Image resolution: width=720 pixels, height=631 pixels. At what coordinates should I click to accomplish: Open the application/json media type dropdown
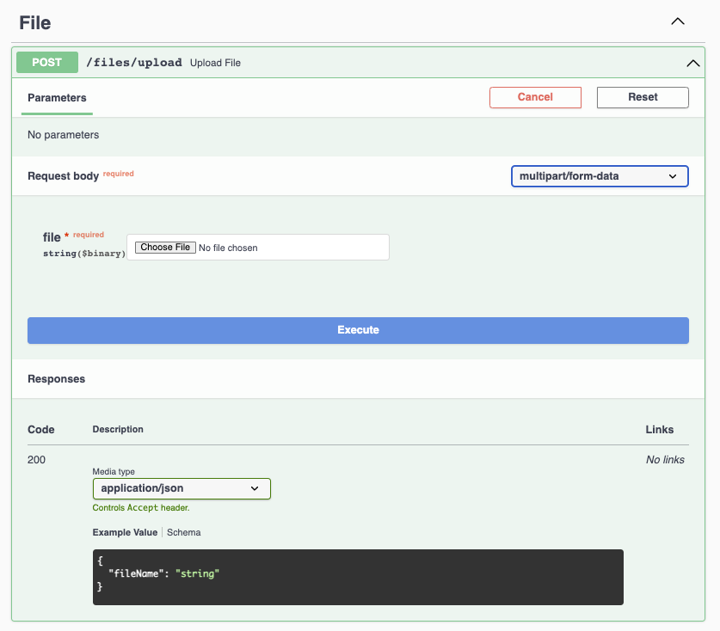(182, 488)
